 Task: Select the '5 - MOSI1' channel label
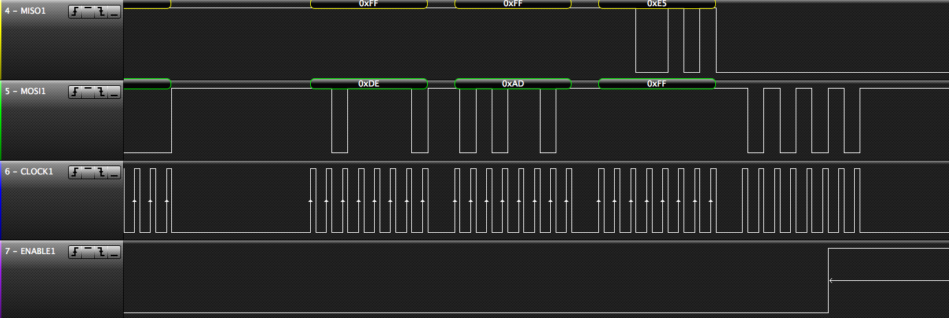click(x=25, y=91)
